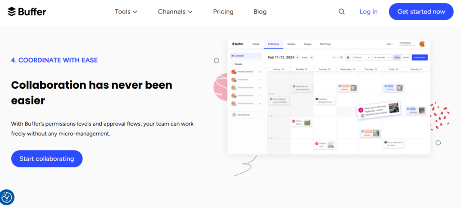The image size is (461, 208).
Task: Click the calendar settings icon beside All Posts
Action: [x=348, y=57]
